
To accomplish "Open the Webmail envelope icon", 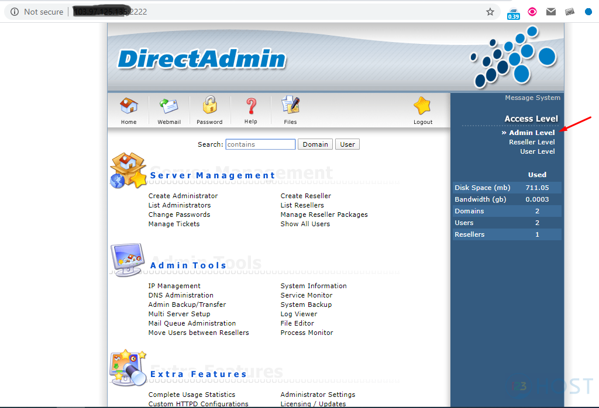I will pyautogui.click(x=169, y=106).
